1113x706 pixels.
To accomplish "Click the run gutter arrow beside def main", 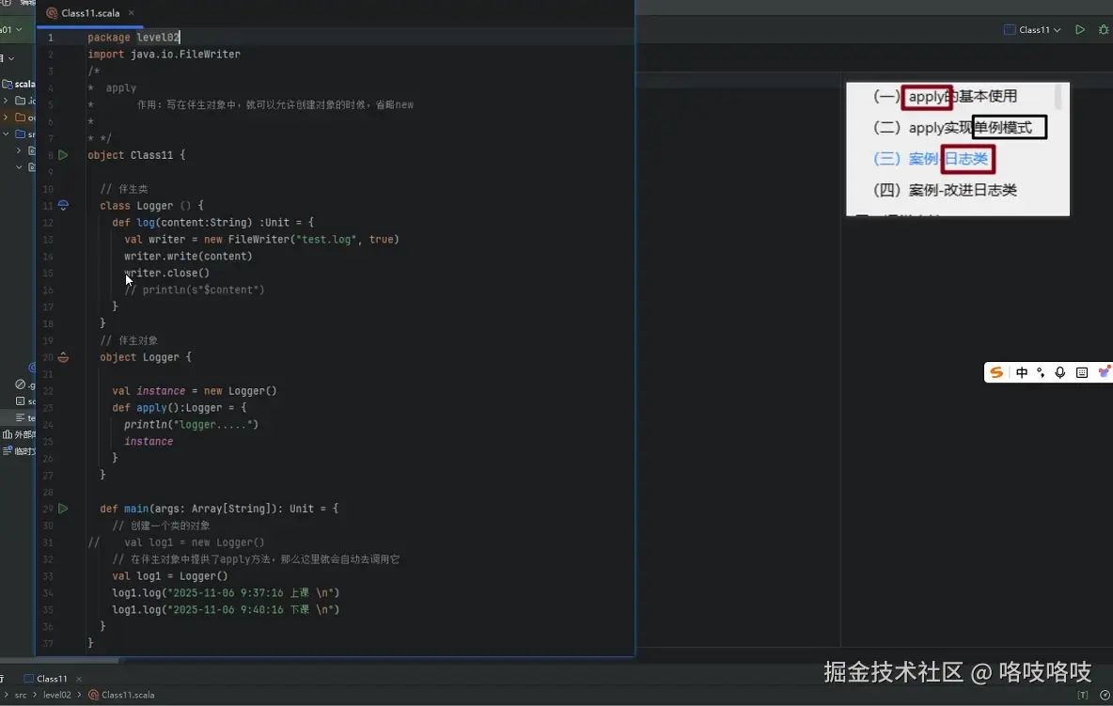I will 63,509.
